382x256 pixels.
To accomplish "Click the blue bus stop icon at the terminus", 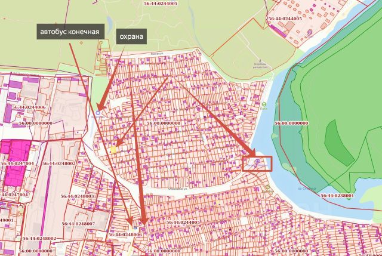I will 135,228.
